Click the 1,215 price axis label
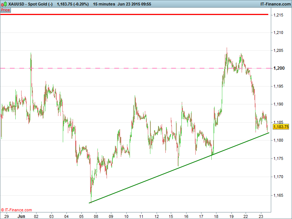This screenshot has width=292, height=219. 279,15
